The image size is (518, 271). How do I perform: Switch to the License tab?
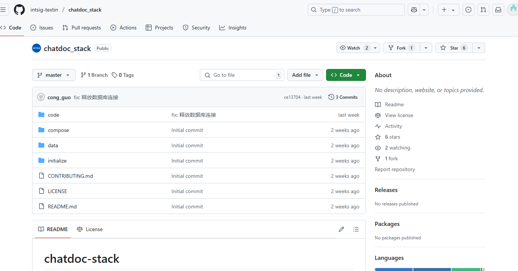click(90, 229)
